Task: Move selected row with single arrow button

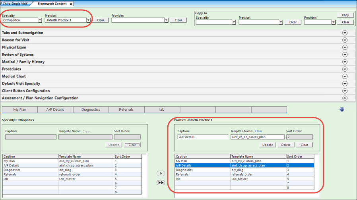Action: (161, 173)
